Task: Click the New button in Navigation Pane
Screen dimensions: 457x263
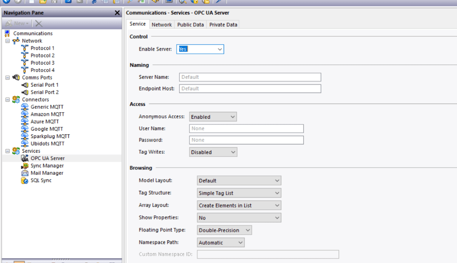Action: (17, 23)
